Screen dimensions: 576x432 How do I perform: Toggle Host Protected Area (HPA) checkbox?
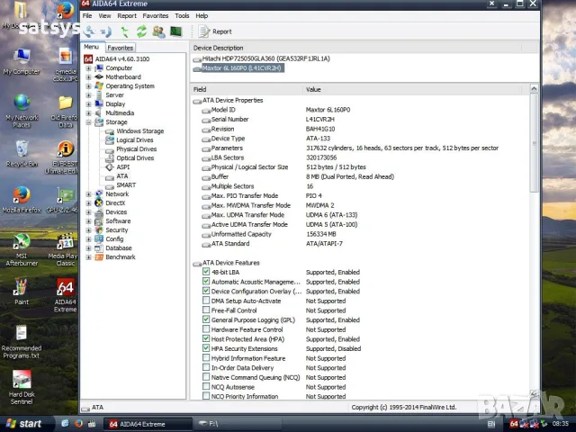206,338
